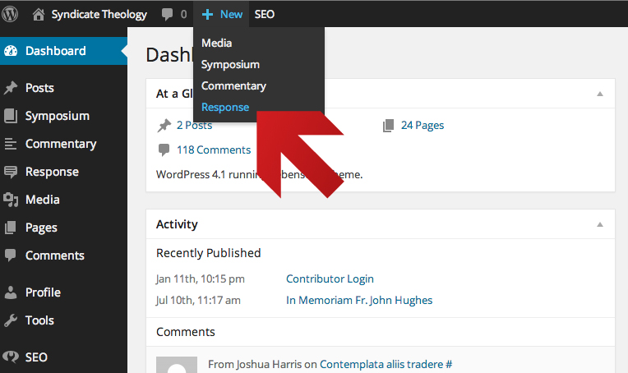Screen dimensions: 628x373
Task: Collapse the Activity panel
Action: point(600,224)
